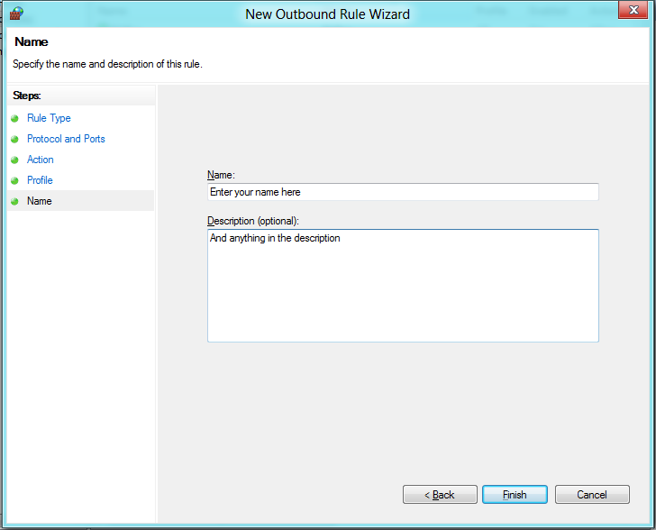
Task: Go to the Rule Type step
Action: (49, 118)
